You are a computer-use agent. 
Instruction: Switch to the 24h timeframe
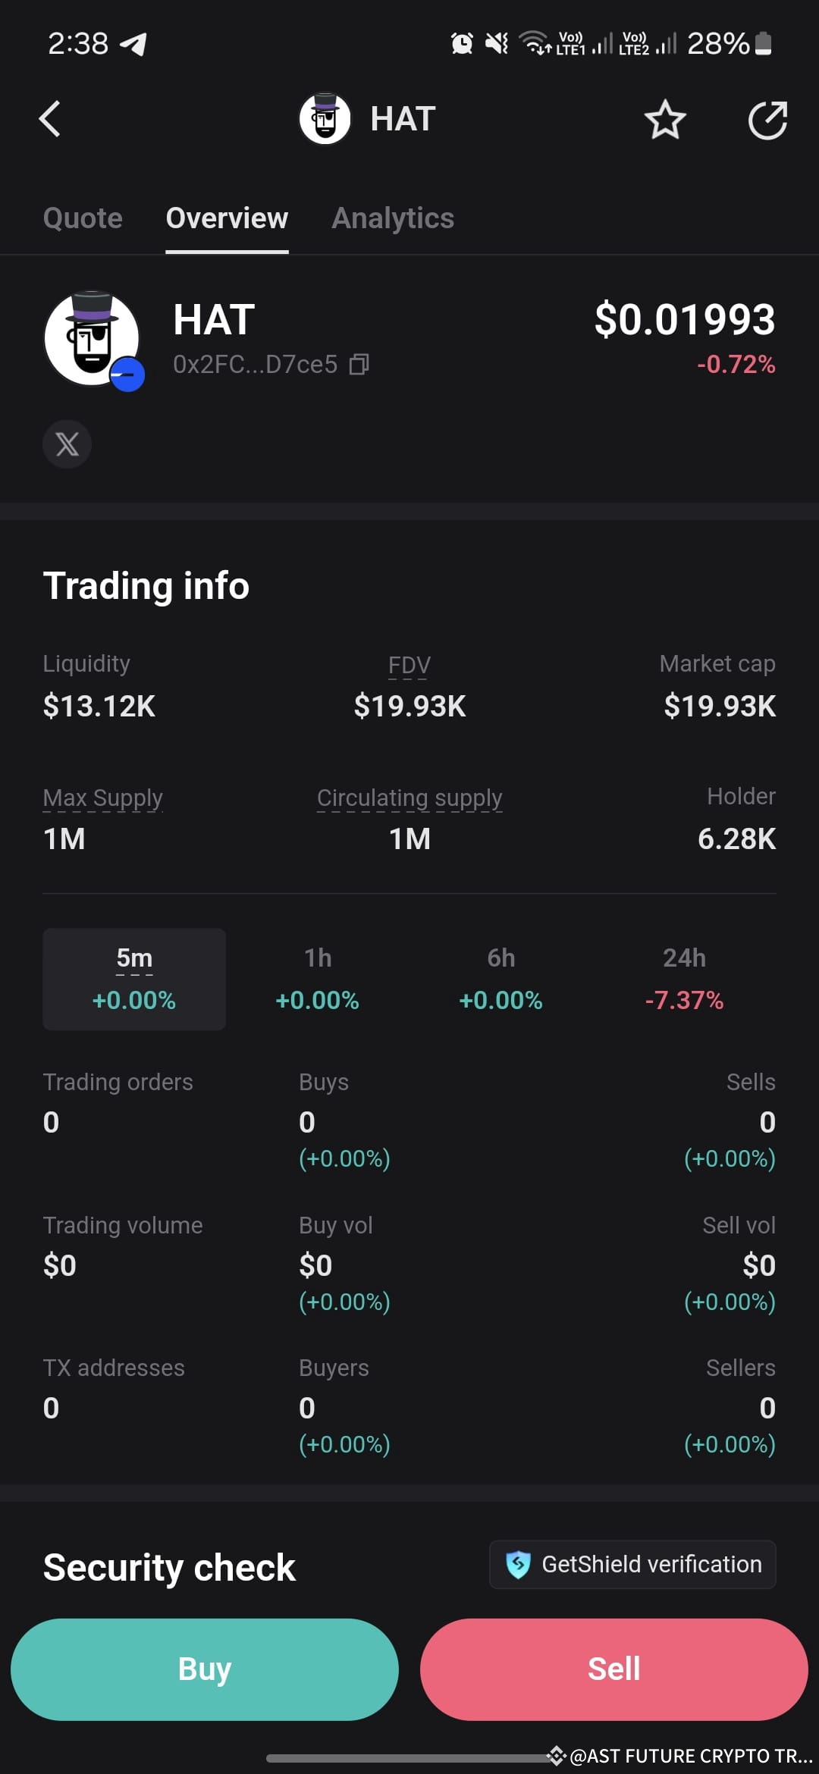coord(684,979)
